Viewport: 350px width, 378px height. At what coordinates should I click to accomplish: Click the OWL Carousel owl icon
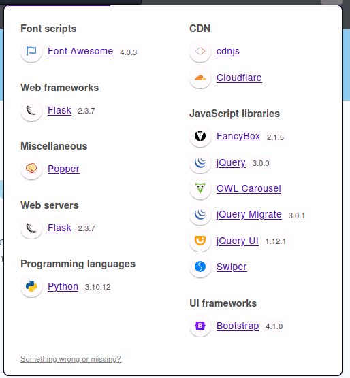click(200, 188)
